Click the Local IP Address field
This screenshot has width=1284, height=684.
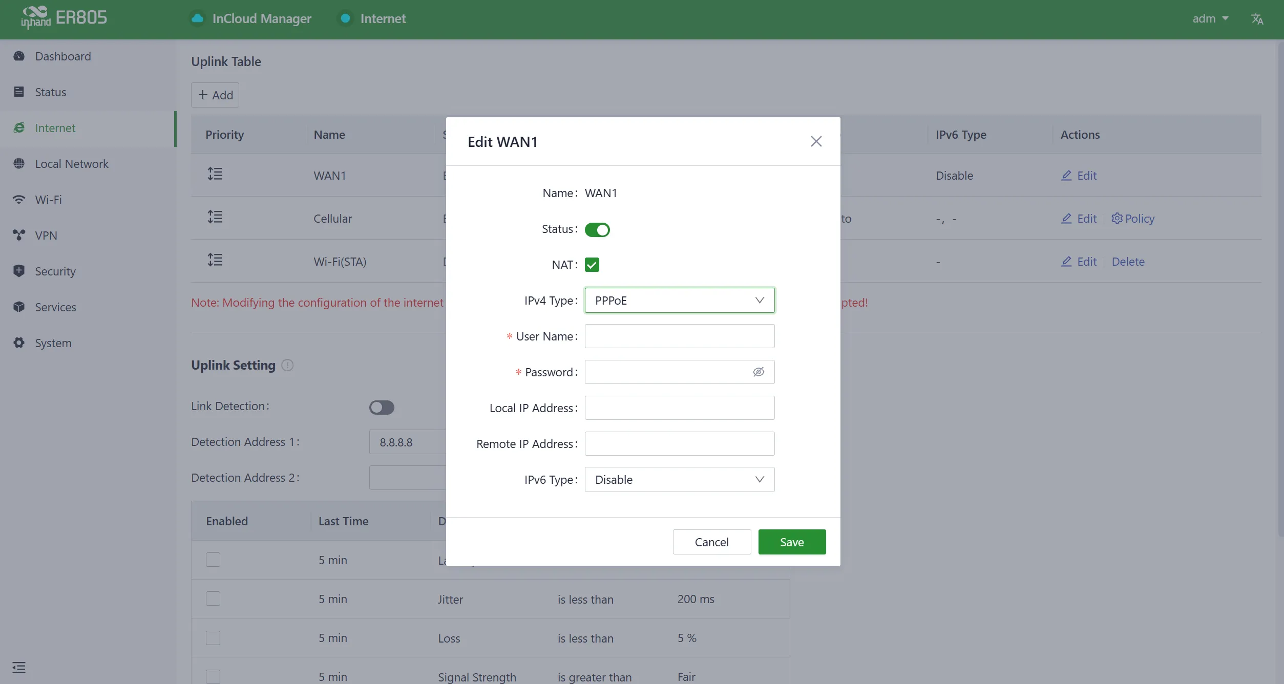coord(680,408)
